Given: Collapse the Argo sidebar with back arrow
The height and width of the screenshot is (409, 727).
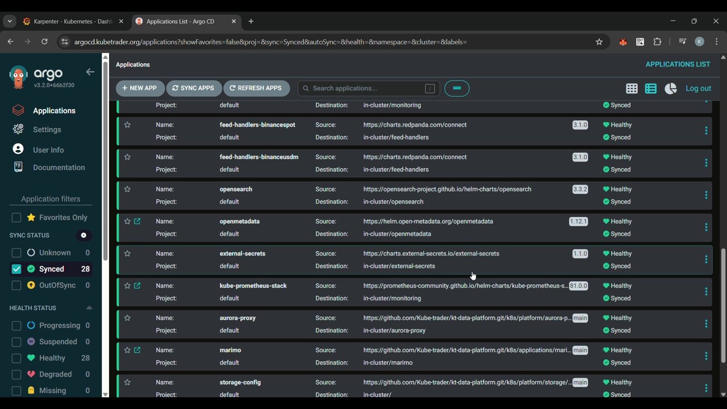Looking at the screenshot, I should tap(90, 72).
